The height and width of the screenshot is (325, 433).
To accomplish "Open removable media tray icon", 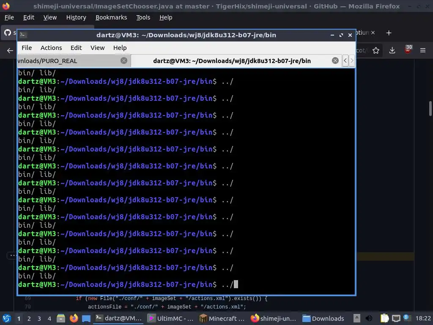I will coord(357,318).
